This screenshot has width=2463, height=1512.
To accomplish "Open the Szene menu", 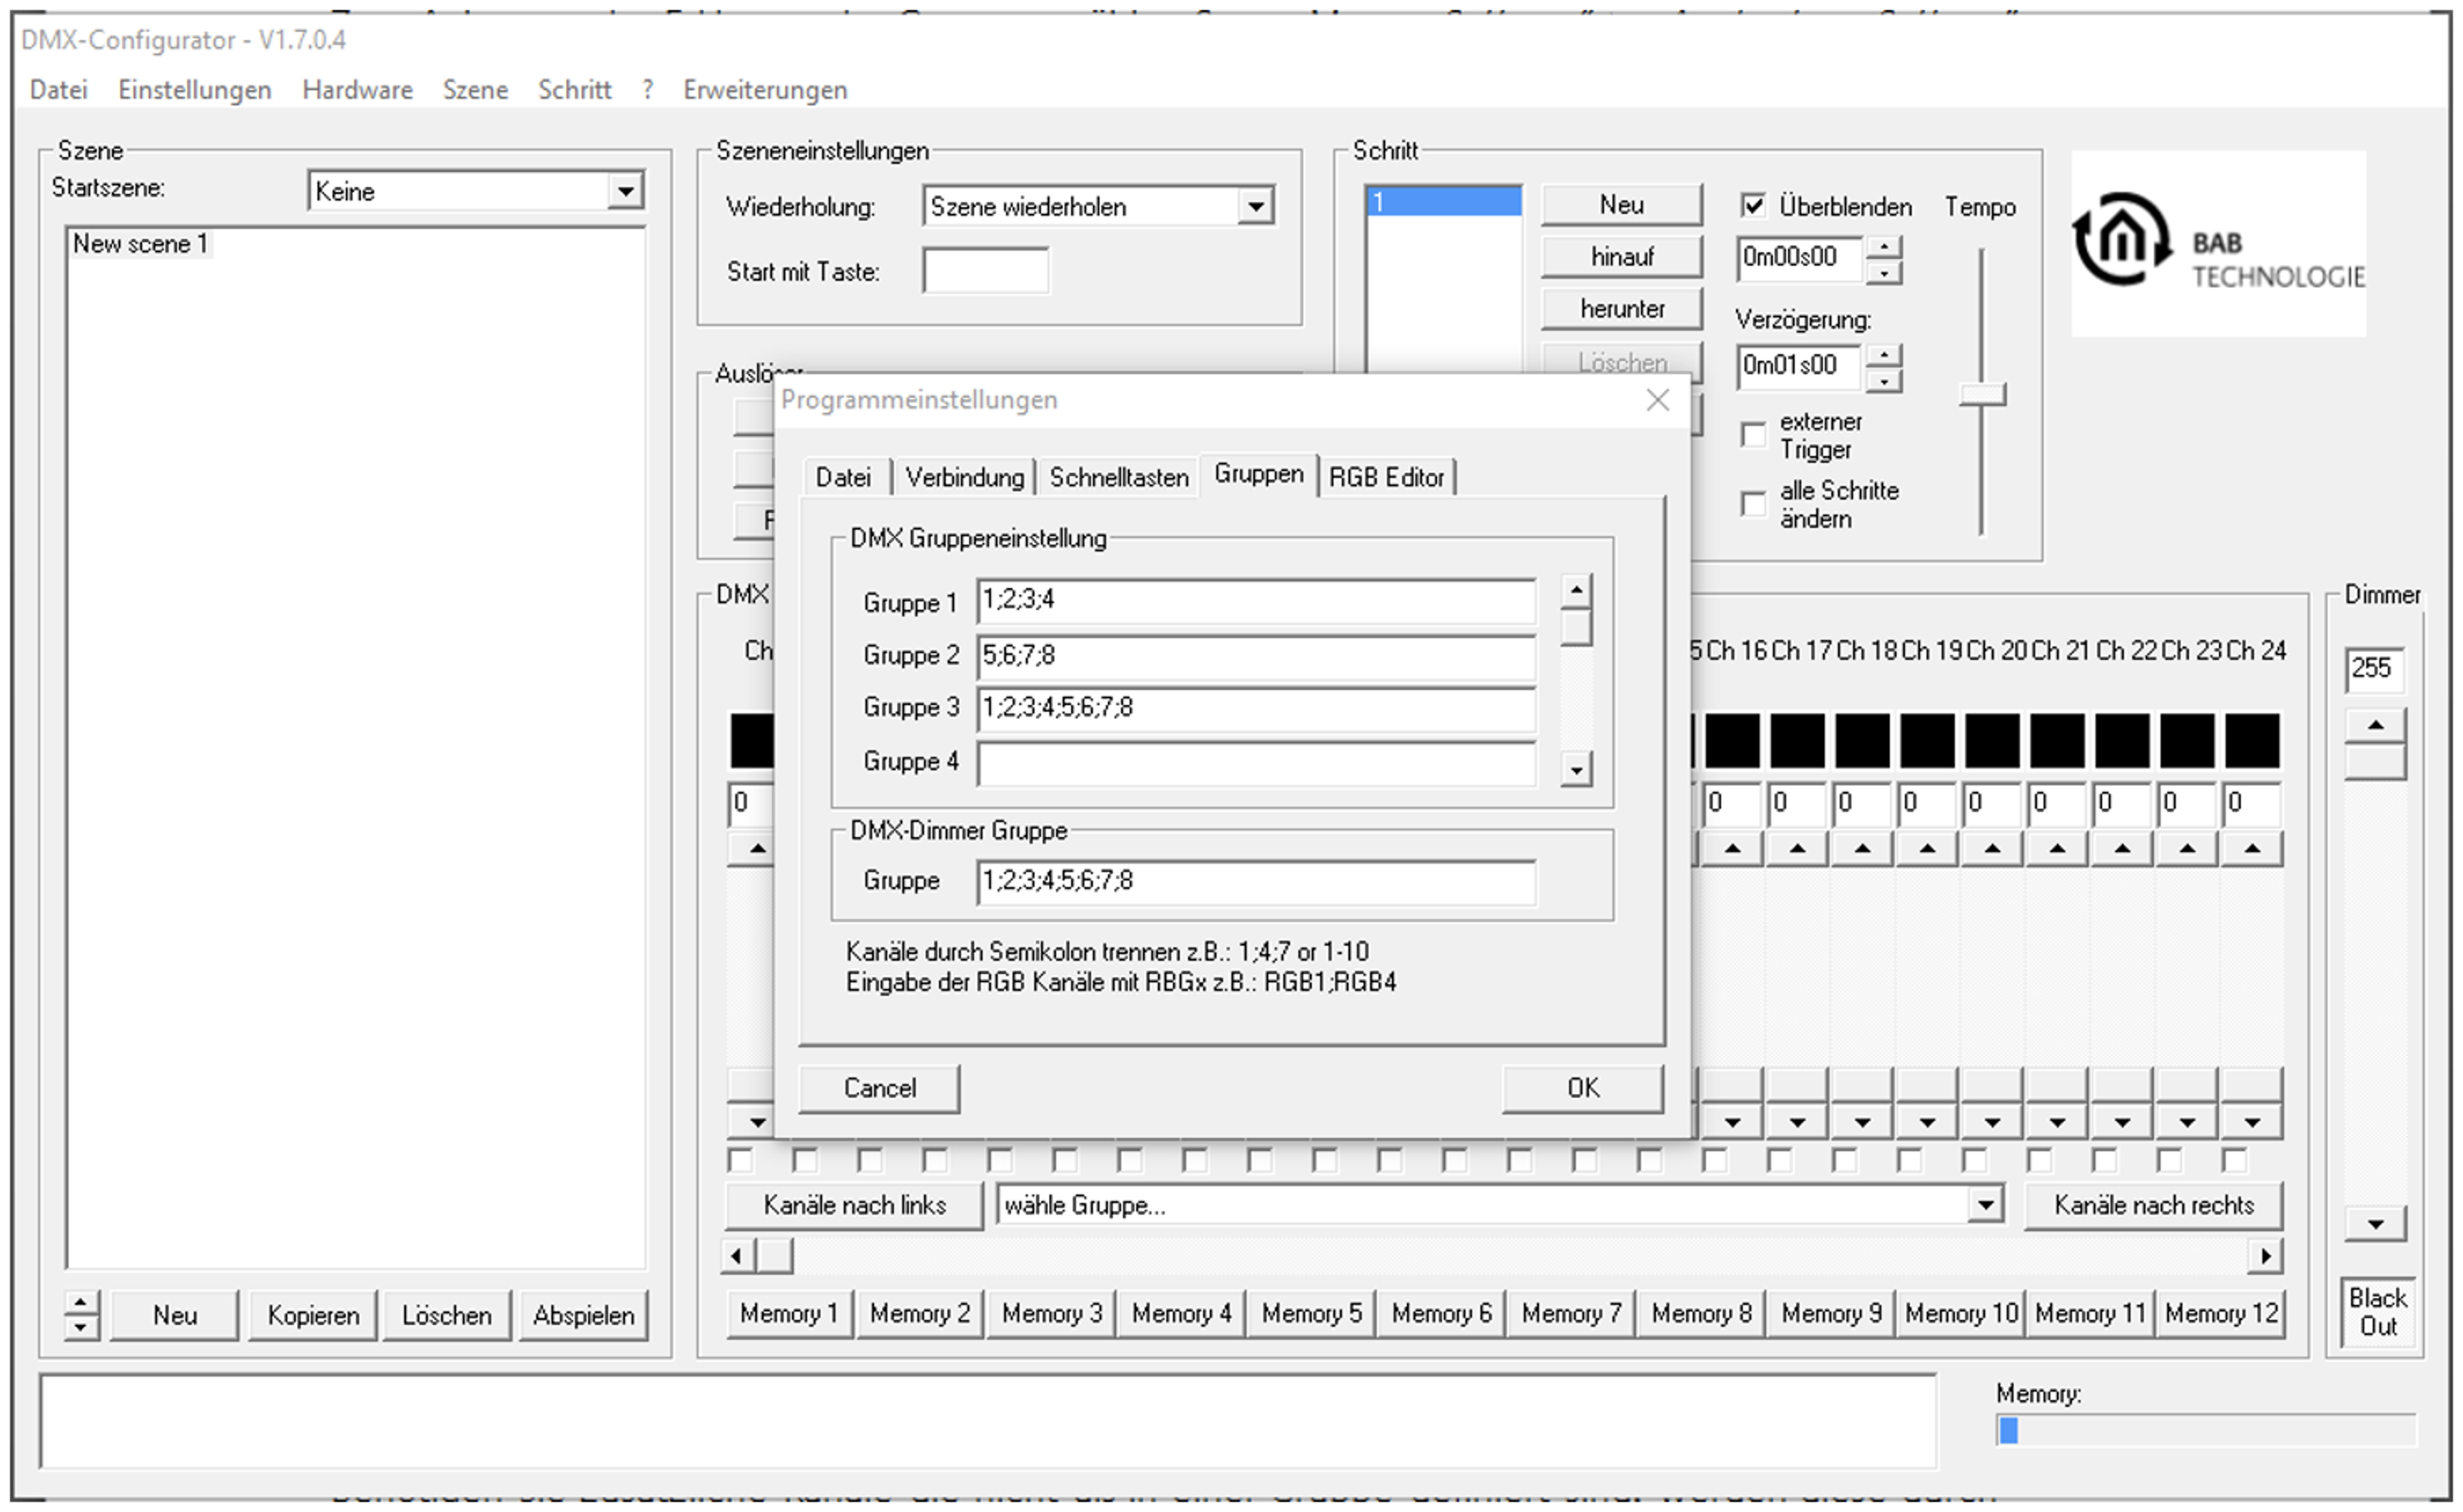I will (x=475, y=90).
